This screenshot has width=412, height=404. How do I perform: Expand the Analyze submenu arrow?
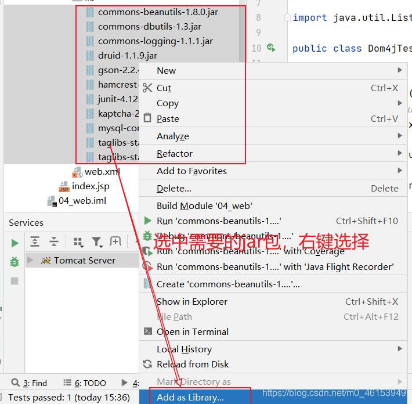click(x=400, y=136)
